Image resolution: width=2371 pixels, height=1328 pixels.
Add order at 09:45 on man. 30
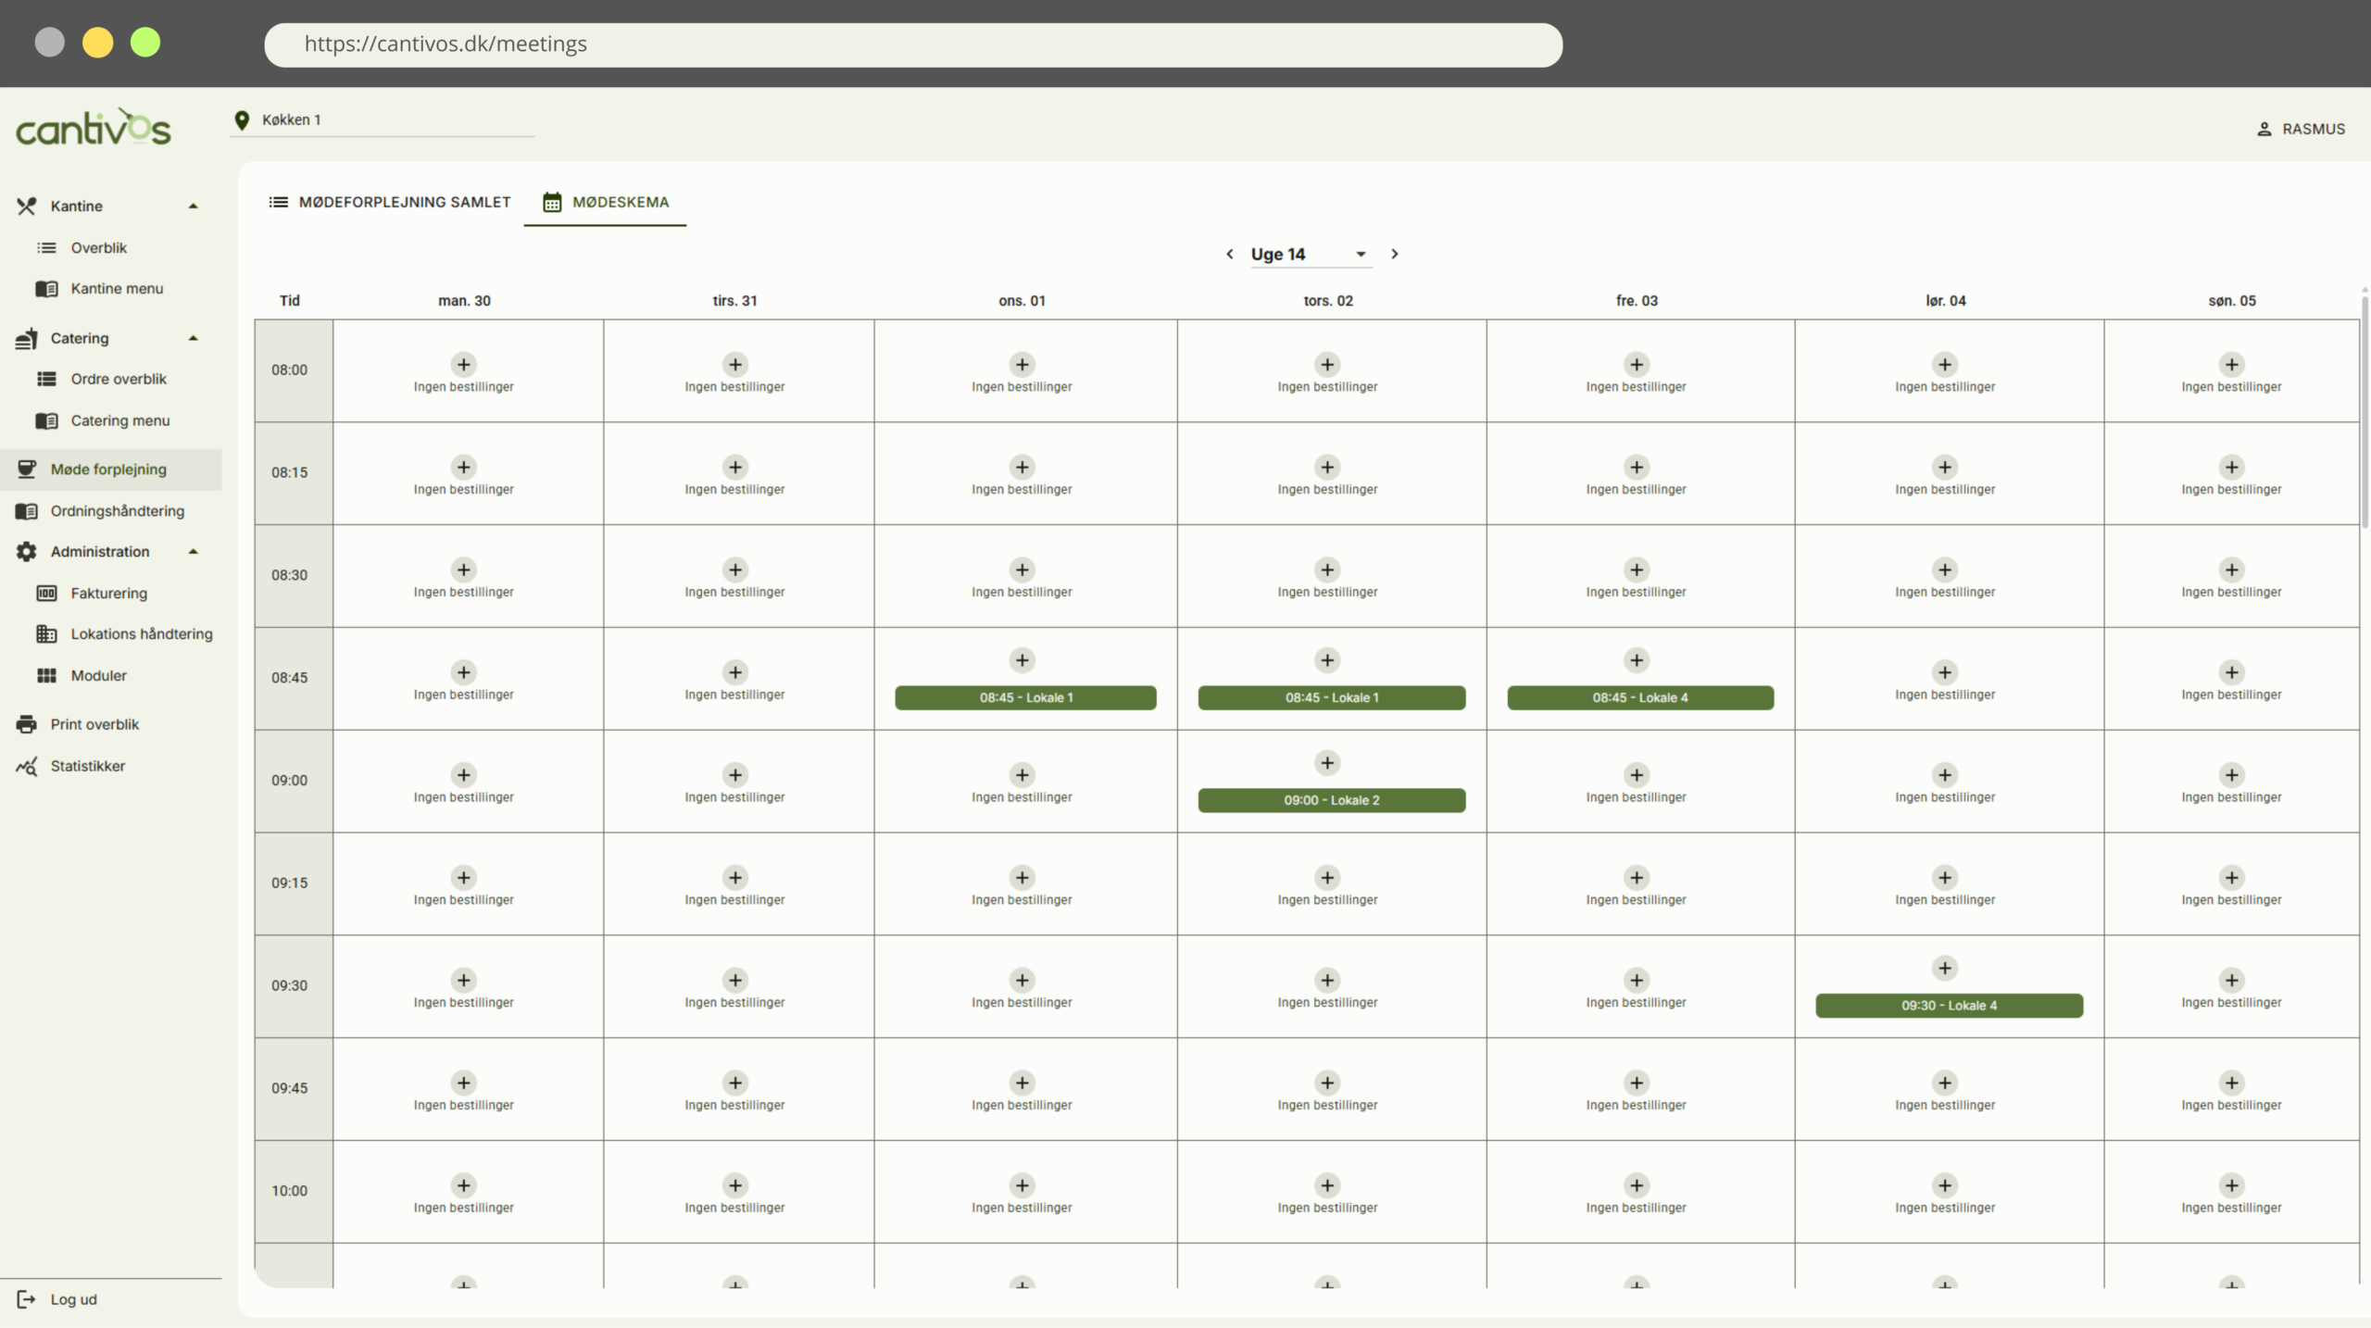(x=464, y=1083)
